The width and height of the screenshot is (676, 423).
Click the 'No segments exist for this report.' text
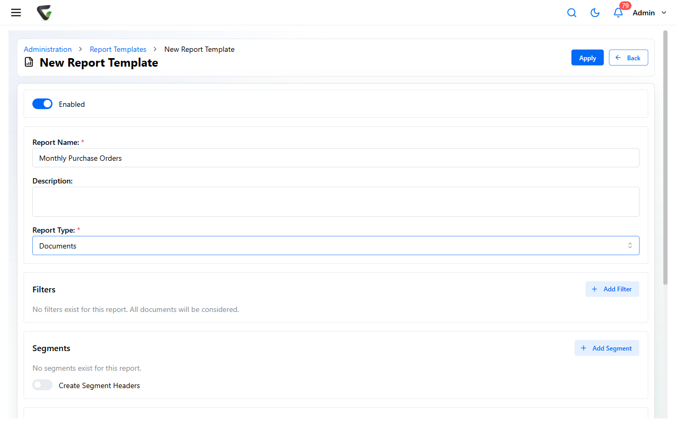click(87, 368)
